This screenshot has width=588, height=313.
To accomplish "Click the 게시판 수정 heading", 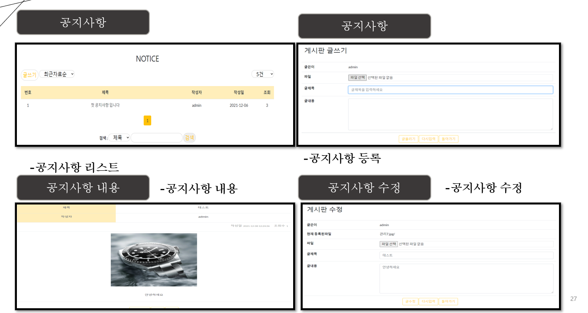I will pyautogui.click(x=325, y=209).
